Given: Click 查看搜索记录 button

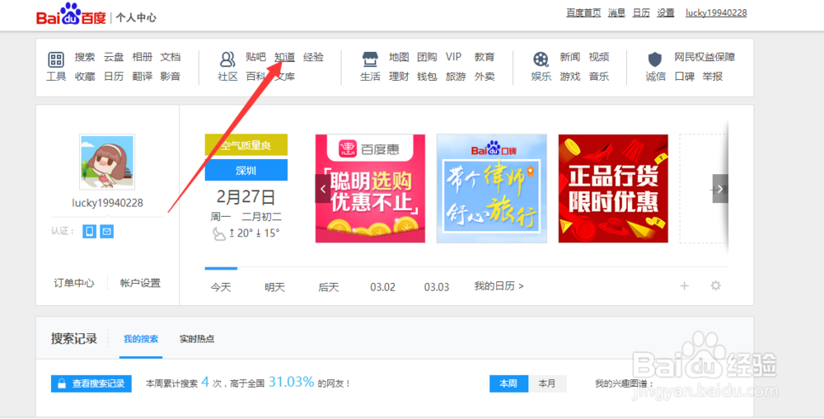Looking at the screenshot, I should click(91, 384).
